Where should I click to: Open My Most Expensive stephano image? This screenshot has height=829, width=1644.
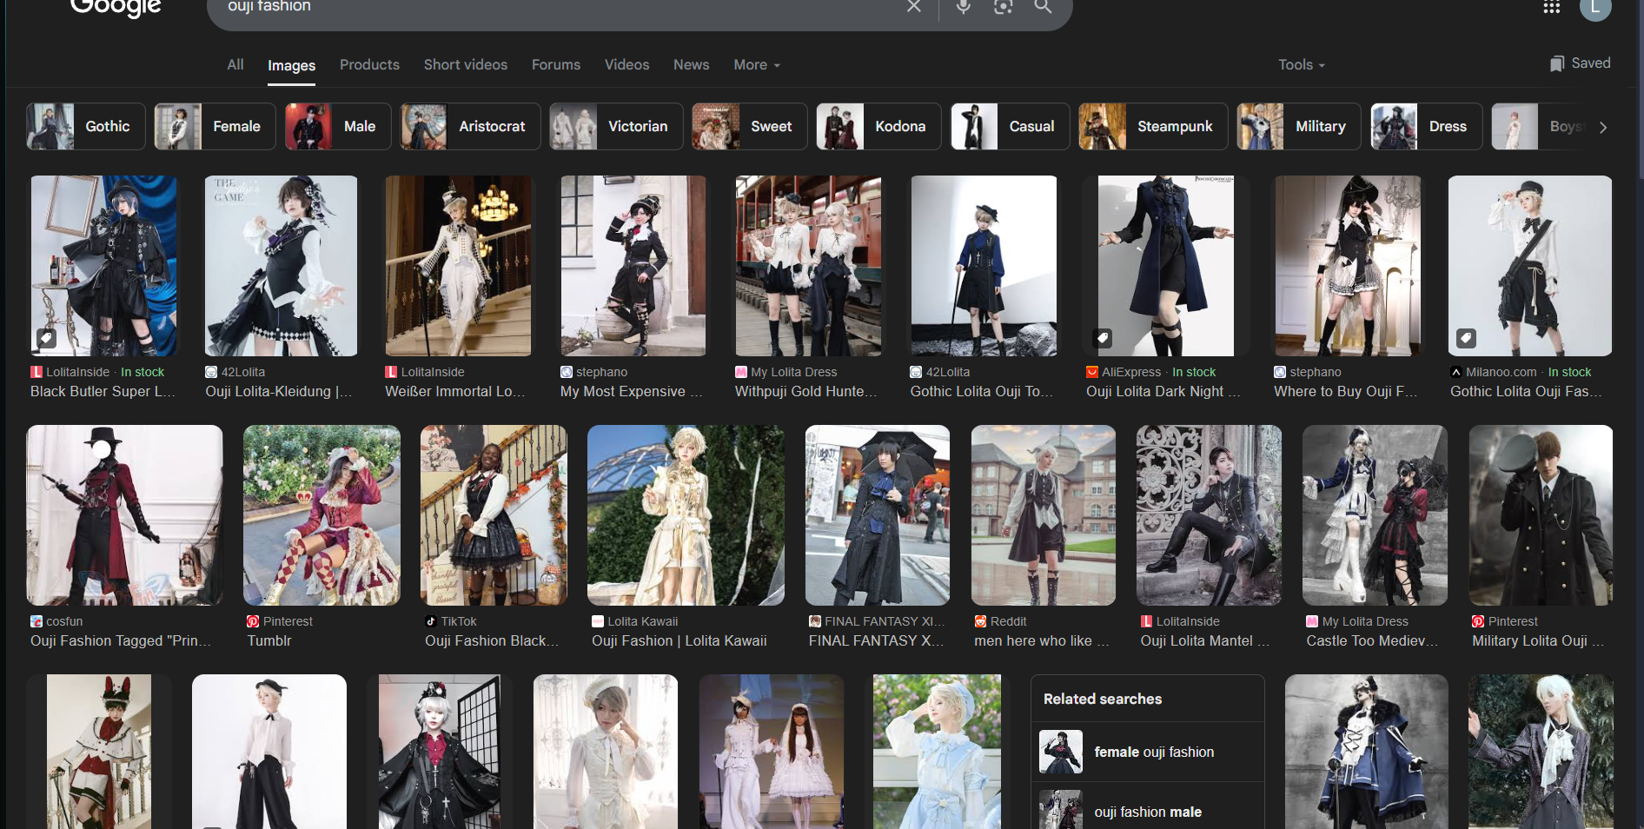633,266
